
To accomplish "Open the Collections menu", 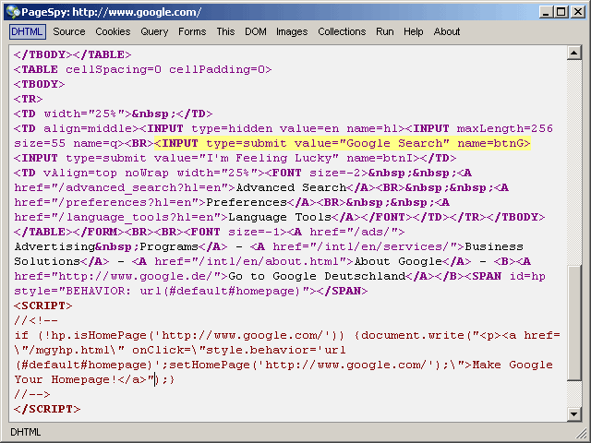I will pyautogui.click(x=342, y=31).
